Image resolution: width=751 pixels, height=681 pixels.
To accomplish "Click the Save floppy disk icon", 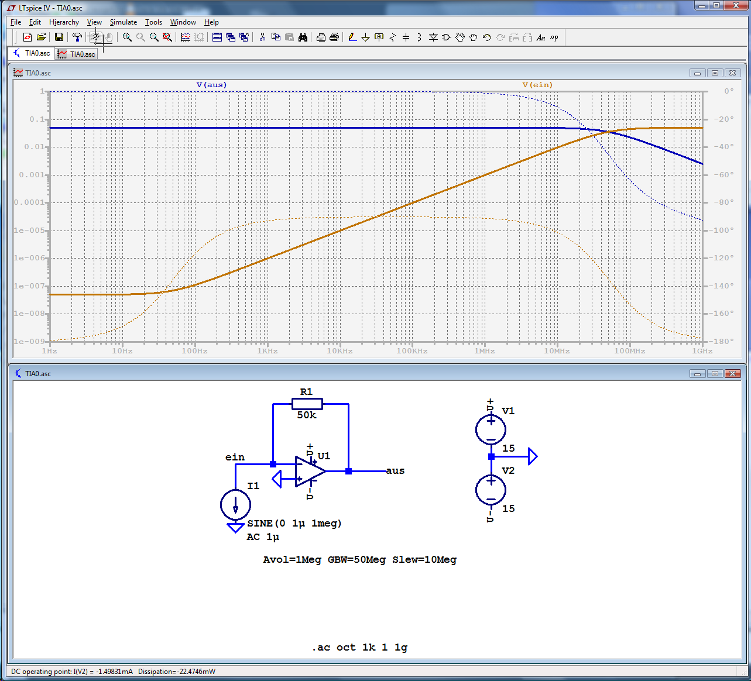I will click(59, 37).
